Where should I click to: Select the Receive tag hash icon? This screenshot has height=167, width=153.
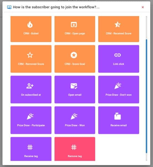(x=30, y=147)
